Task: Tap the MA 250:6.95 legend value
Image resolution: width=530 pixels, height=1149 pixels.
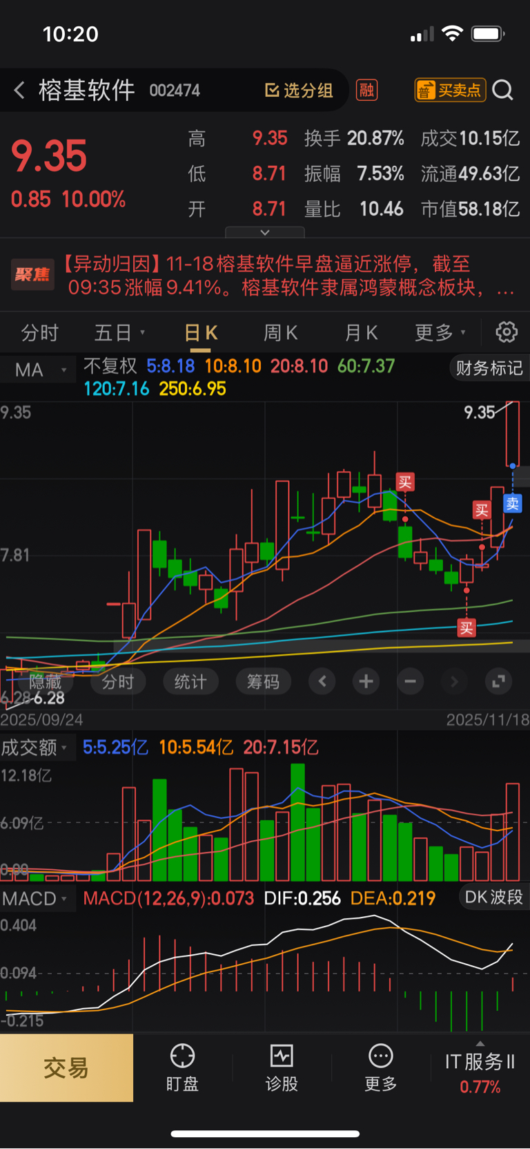Action: point(193,388)
